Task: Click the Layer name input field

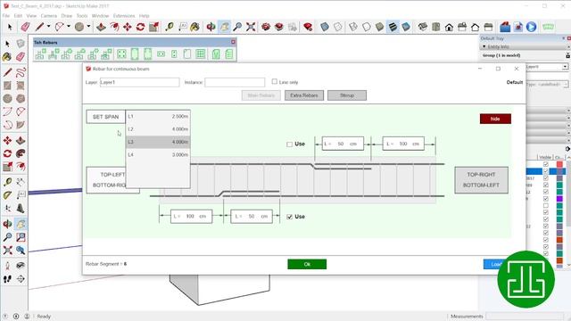Action: coord(139,82)
